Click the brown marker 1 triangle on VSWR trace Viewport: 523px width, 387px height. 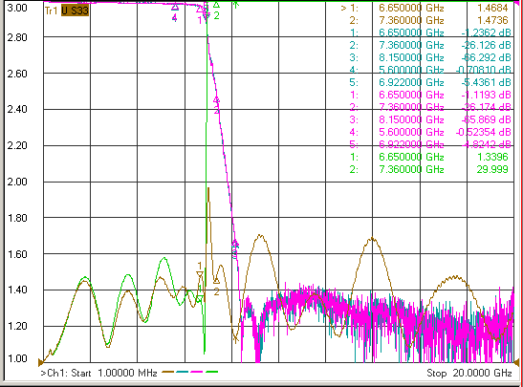pyautogui.click(x=200, y=274)
